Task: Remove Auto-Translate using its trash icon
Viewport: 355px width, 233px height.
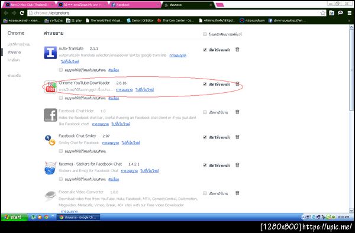Action: tap(237, 49)
